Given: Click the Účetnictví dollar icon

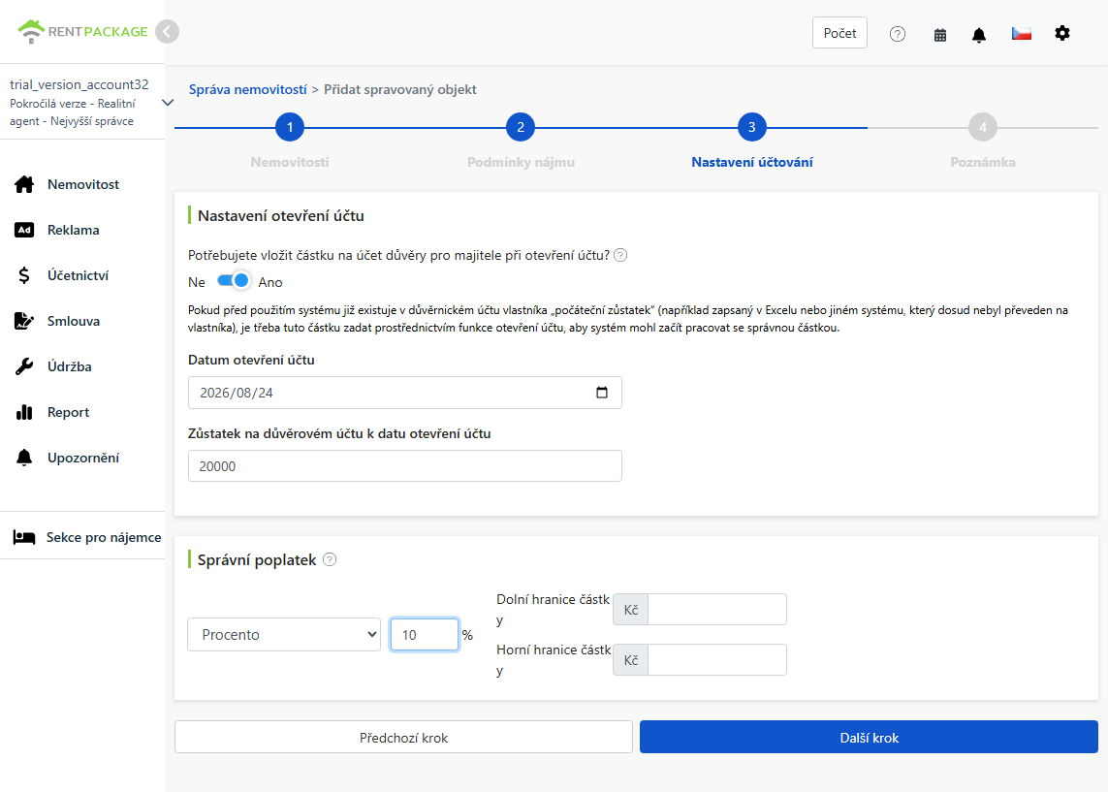Looking at the screenshot, I should (24, 275).
